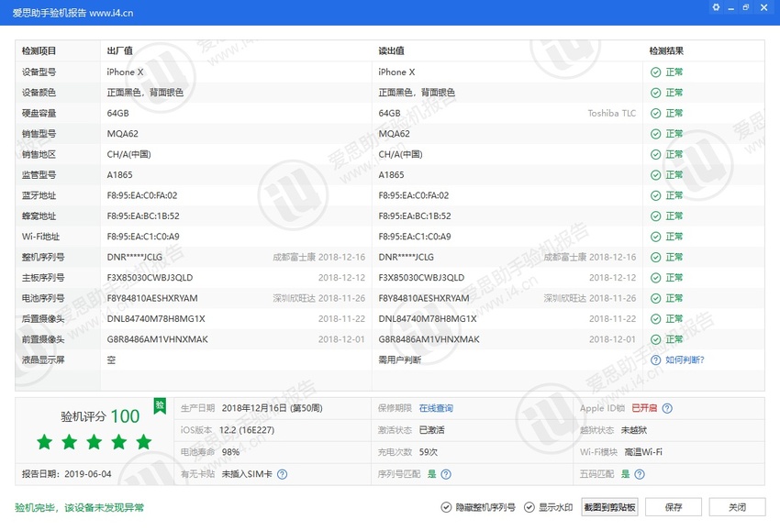Click 读出值 column header
Viewport: 780px width, 531px height.
[x=391, y=50]
